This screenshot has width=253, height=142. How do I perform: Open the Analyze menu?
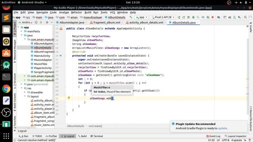tap(64, 12)
